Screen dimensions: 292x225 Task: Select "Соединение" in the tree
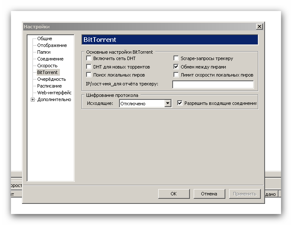[50, 59]
